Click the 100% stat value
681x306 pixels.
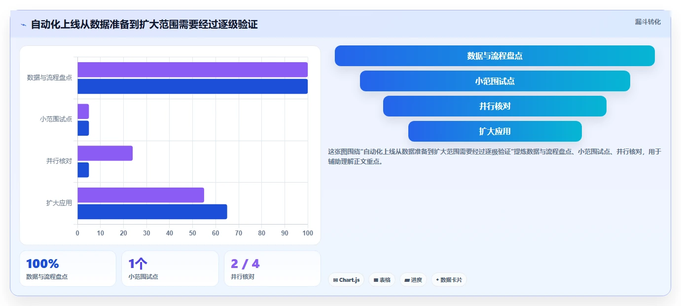coord(42,264)
